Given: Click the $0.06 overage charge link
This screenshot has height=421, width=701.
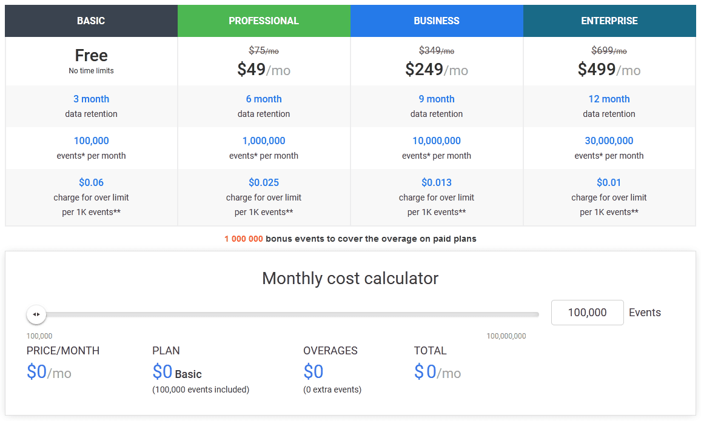Looking at the screenshot, I should (91, 182).
